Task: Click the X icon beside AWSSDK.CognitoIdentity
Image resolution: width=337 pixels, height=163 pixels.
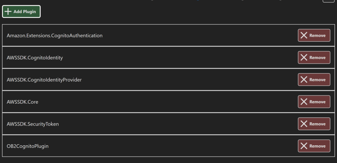Action: 304,58
